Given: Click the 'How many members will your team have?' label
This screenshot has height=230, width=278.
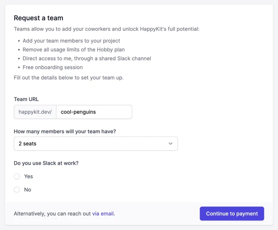Looking at the screenshot, I should coord(65,132).
